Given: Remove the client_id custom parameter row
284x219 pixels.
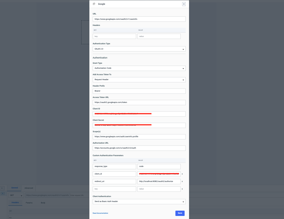Looking at the screenshot, I should [182, 174].
